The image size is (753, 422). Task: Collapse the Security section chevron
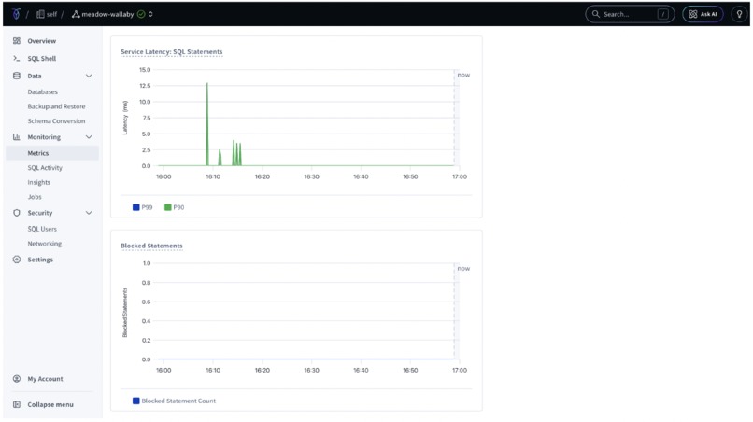(x=89, y=213)
